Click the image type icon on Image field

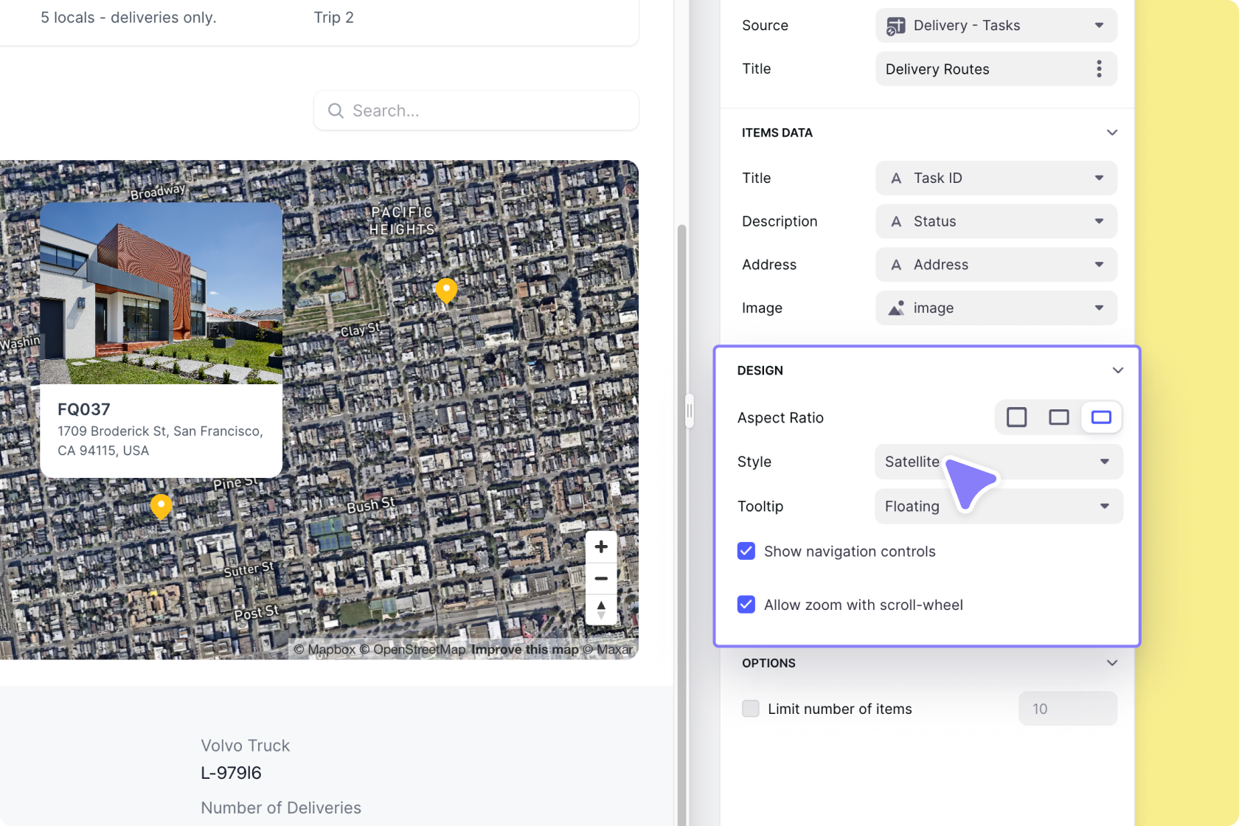click(896, 308)
